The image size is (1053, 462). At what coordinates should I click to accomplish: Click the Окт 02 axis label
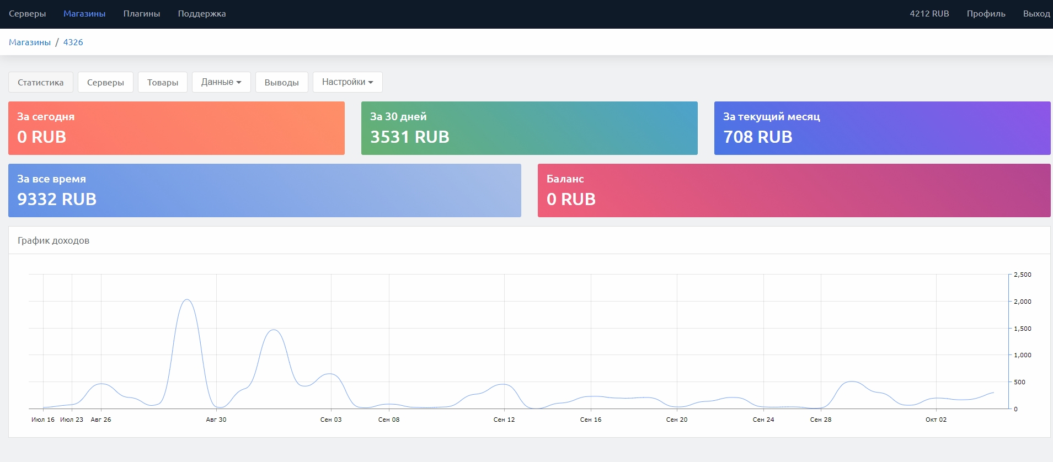[x=936, y=420]
